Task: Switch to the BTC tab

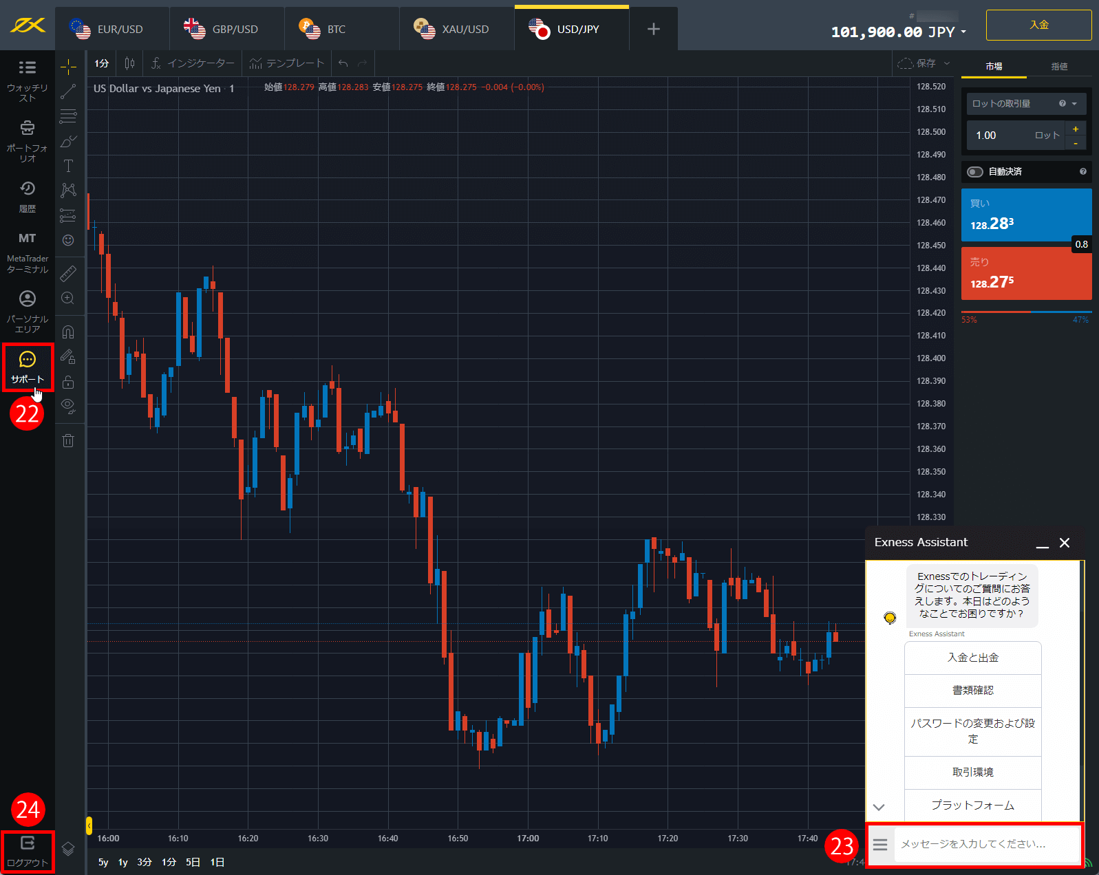Action: point(342,29)
